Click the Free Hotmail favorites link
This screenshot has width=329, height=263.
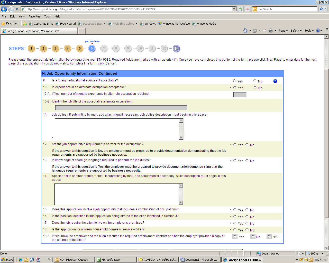click(68, 24)
